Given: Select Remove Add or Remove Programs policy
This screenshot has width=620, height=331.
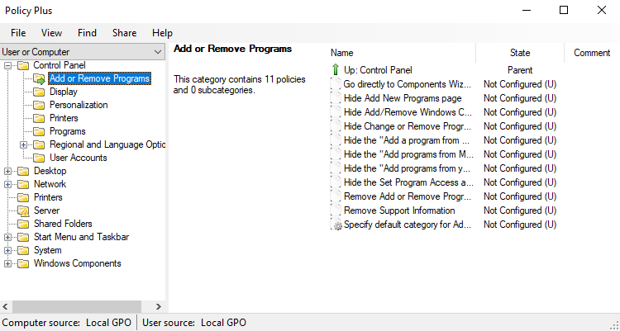Looking at the screenshot, I should tap(408, 196).
